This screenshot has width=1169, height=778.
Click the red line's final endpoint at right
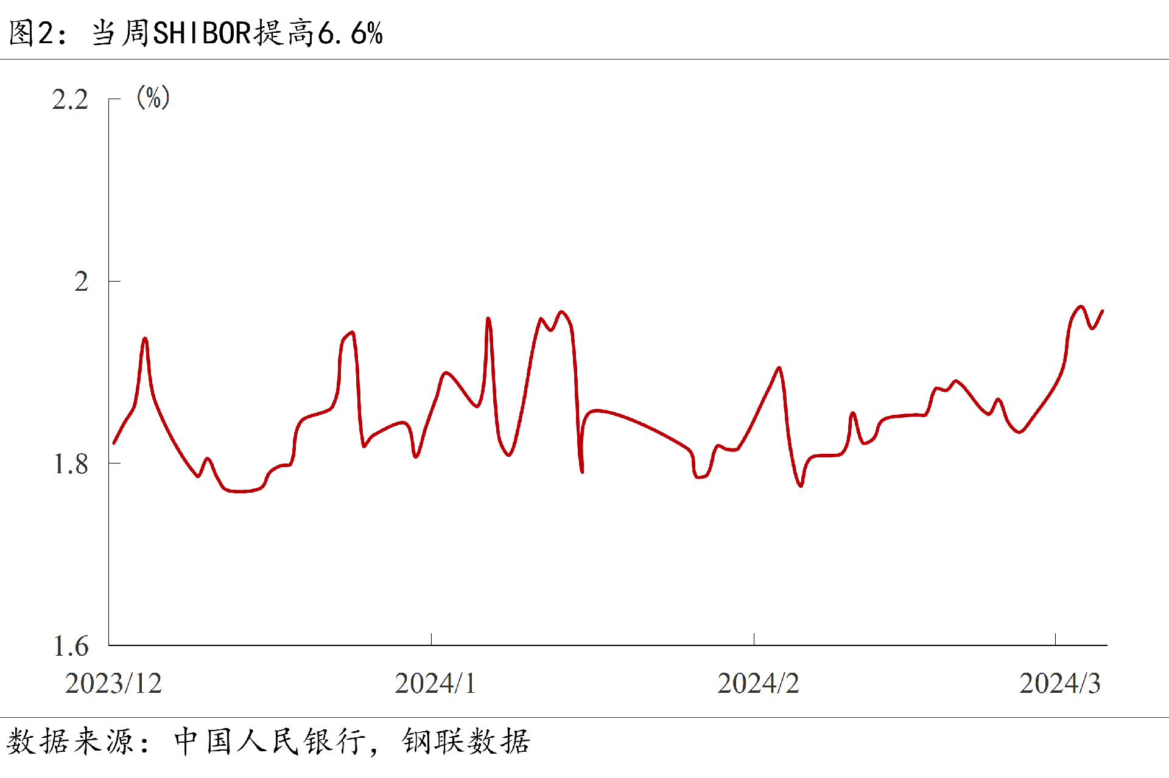pos(1103,311)
